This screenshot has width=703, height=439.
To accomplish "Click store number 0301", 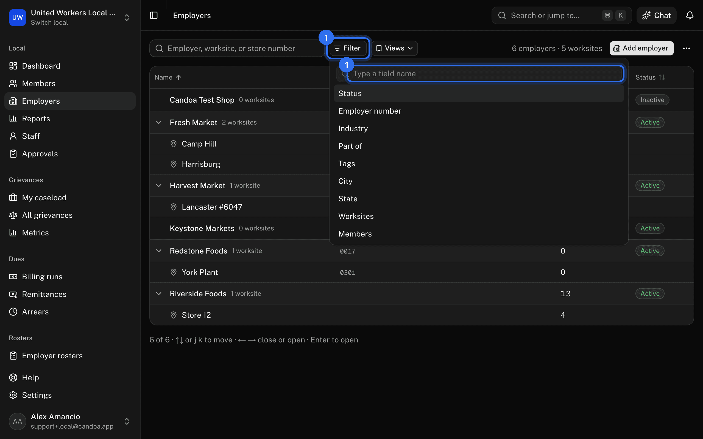I will [x=347, y=273].
